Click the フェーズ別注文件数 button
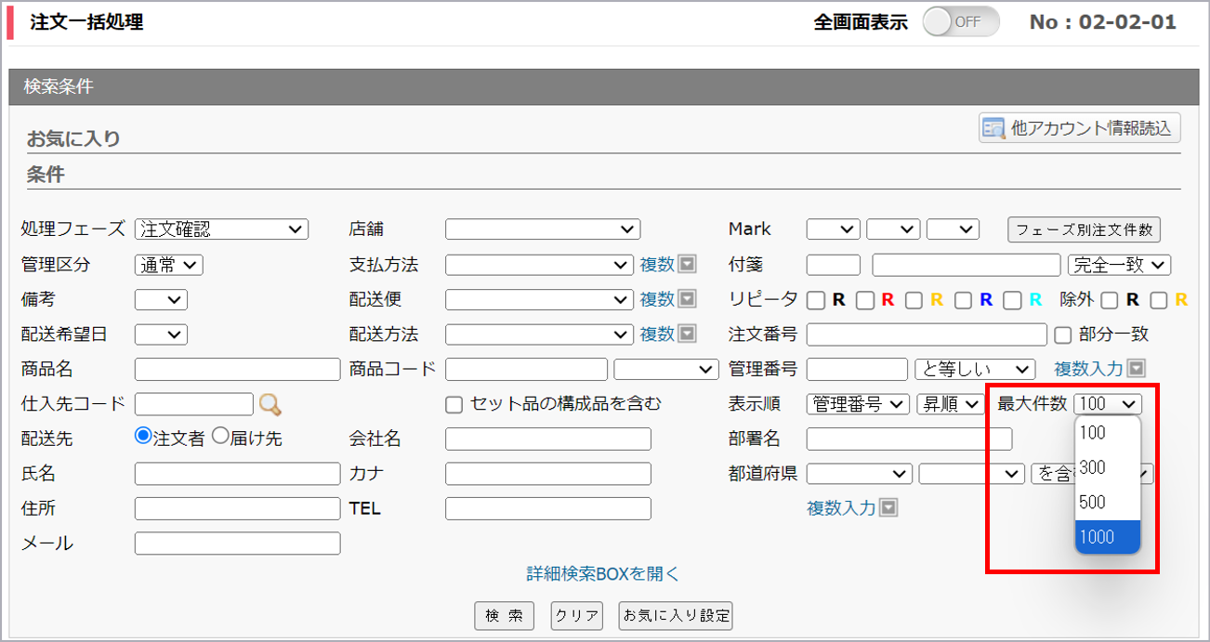This screenshot has height=642, width=1210. [x=1084, y=229]
